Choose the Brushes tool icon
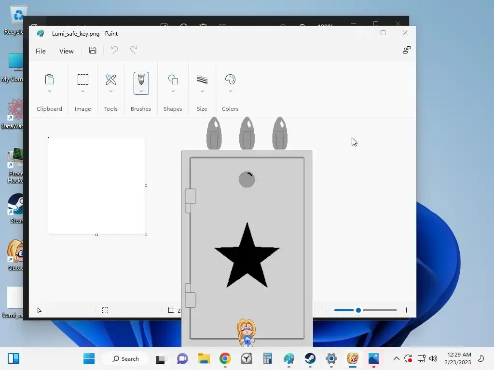 (x=141, y=79)
